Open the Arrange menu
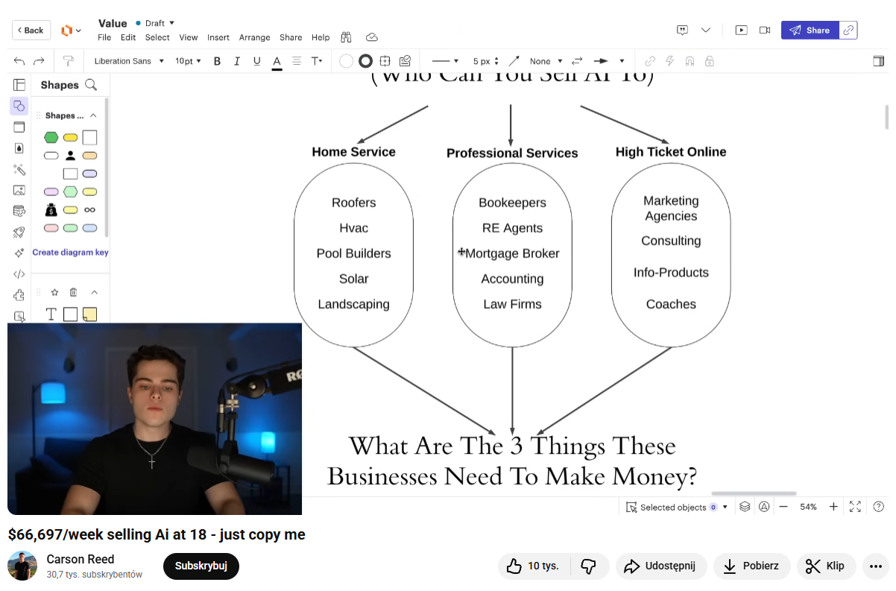 pyautogui.click(x=255, y=37)
